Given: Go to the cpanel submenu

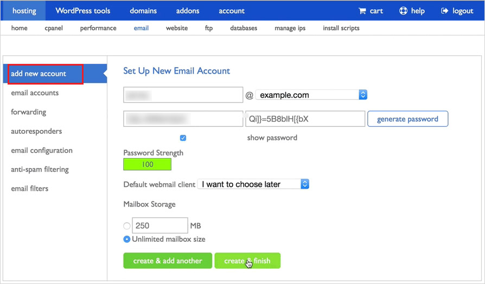Looking at the screenshot, I should [x=54, y=28].
